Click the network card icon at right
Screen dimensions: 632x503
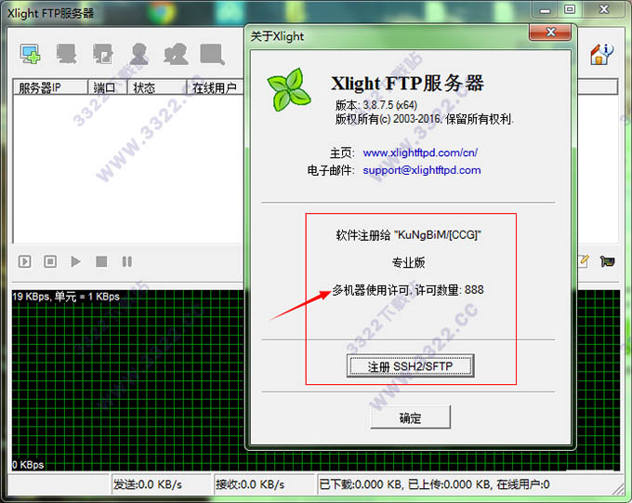tap(608, 261)
